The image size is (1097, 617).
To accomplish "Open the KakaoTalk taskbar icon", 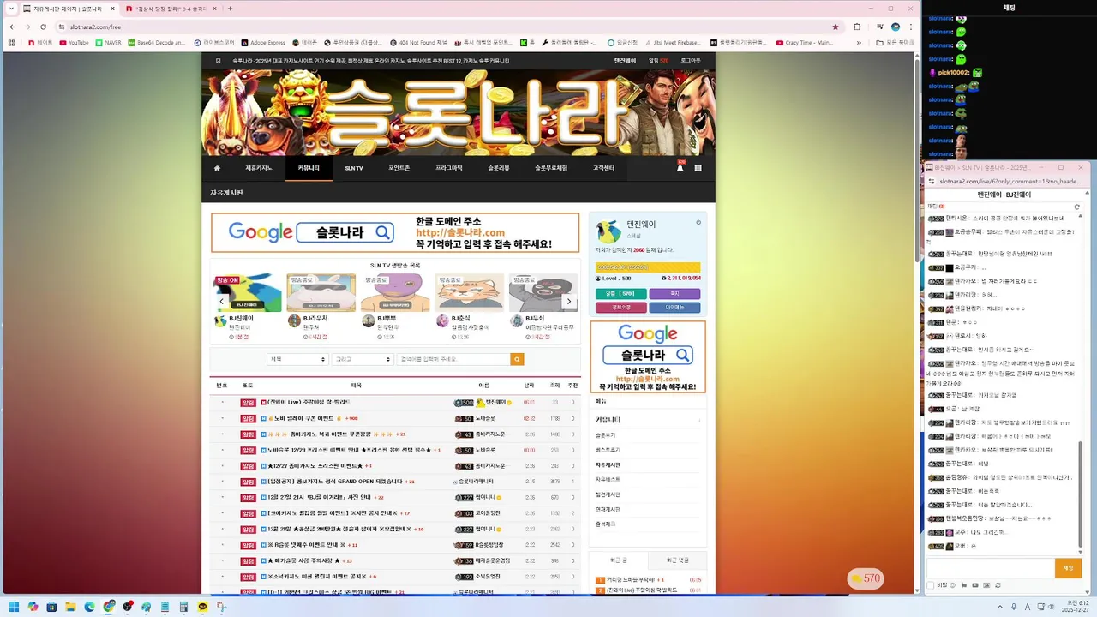I will [x=202, y=607].
